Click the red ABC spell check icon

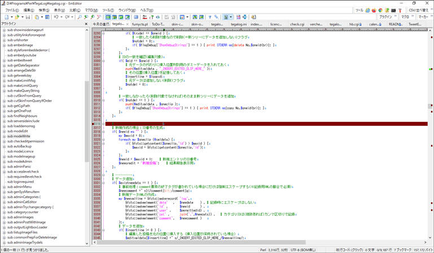coord(144,17)
